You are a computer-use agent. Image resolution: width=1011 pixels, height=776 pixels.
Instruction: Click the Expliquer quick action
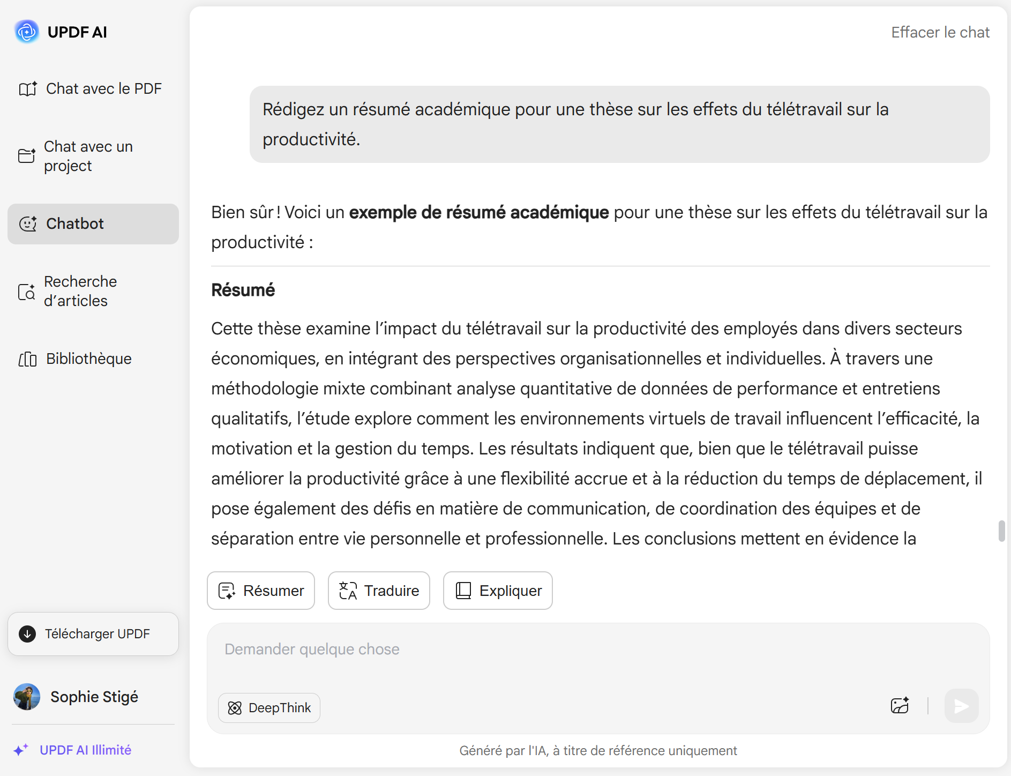[x=498, y=591]
